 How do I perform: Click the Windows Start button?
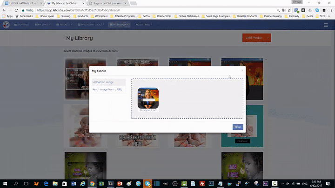5,183
